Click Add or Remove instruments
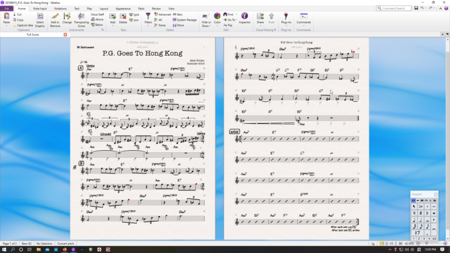 tap(55, 19)
